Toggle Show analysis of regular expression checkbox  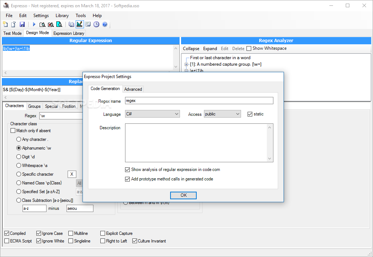point(127,170)
